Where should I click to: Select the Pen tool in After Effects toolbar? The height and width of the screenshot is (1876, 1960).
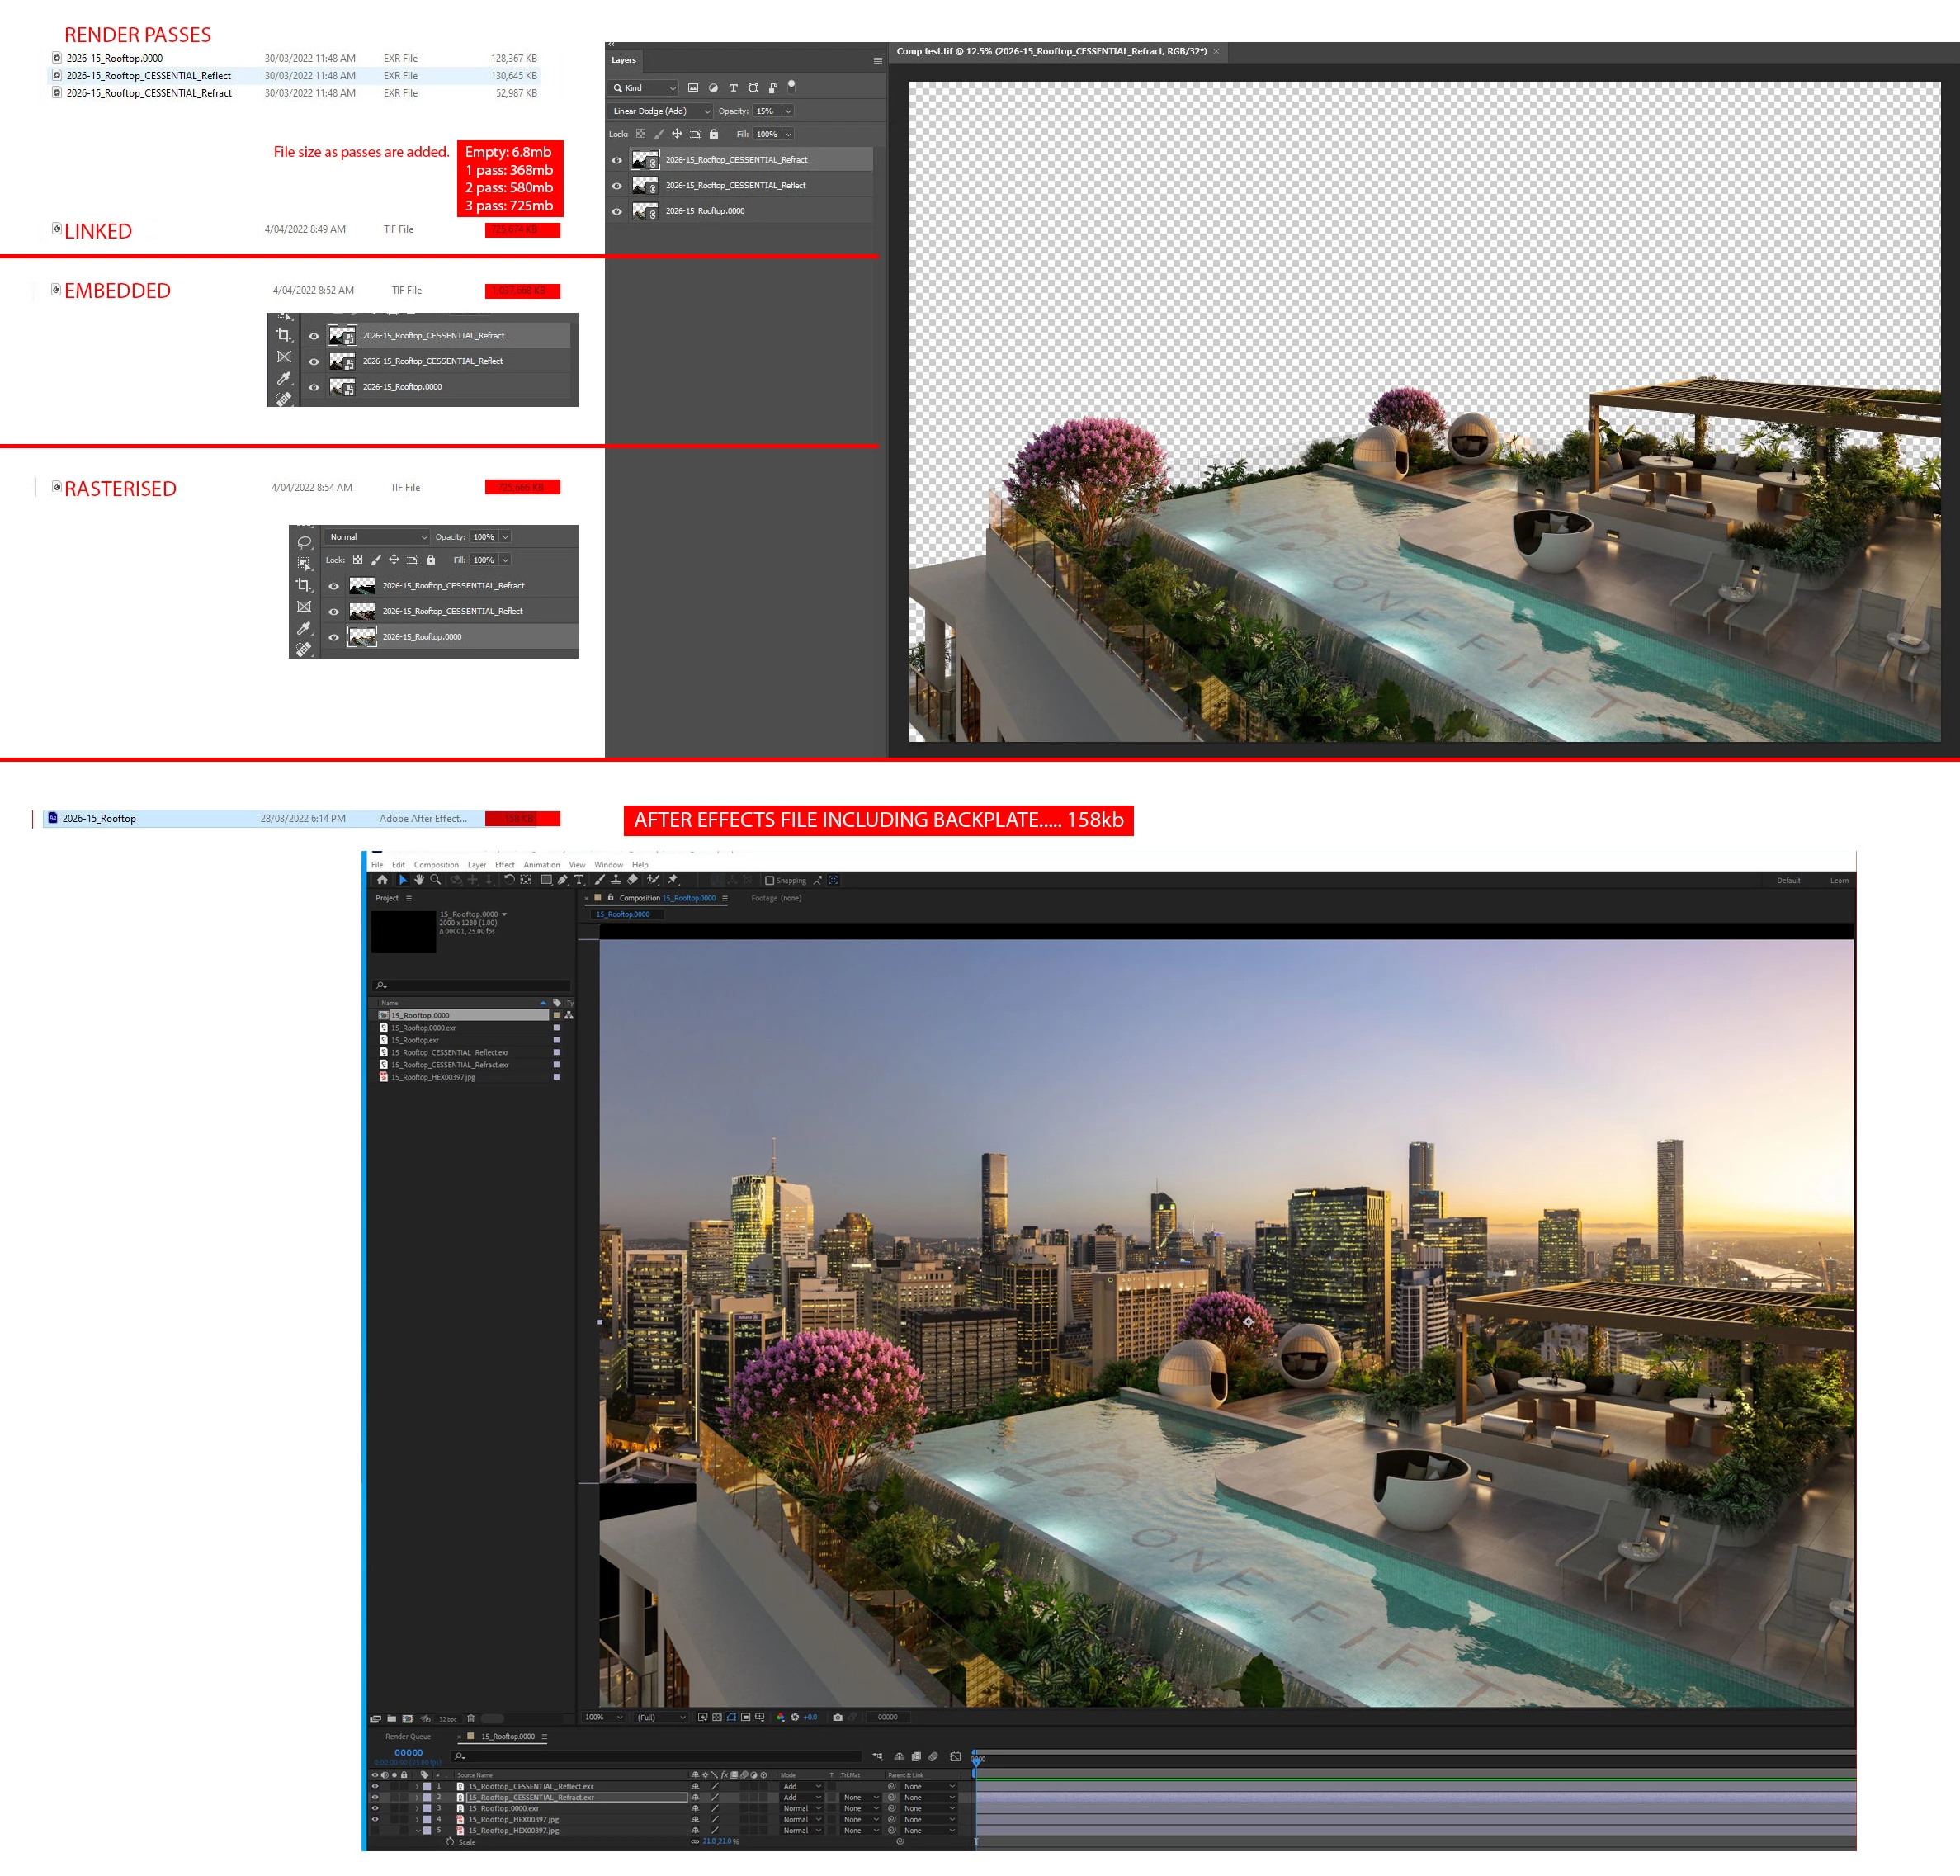(563, 880)
